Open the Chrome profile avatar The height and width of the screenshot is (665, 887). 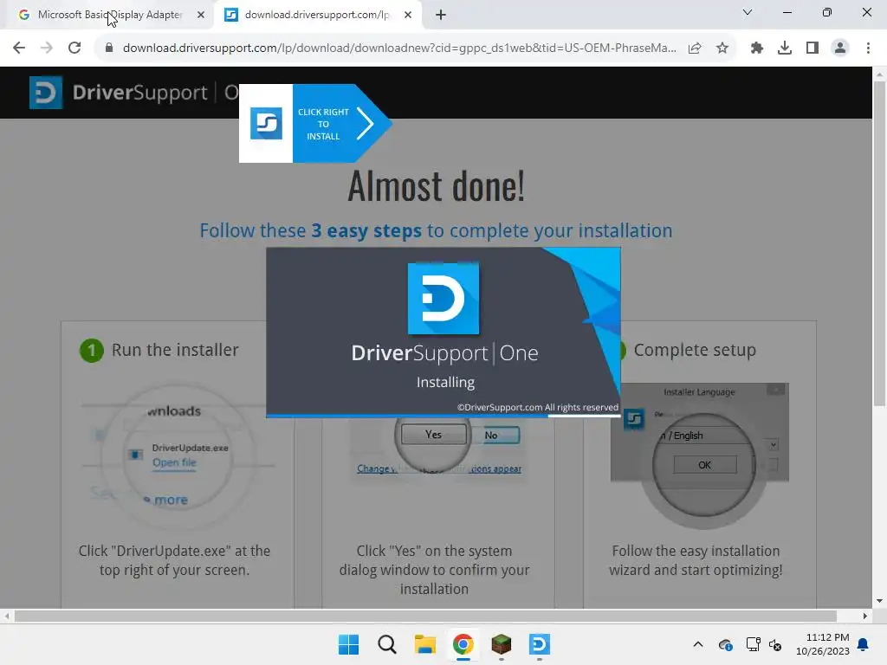pyautogui.click(x=840, y=48)
